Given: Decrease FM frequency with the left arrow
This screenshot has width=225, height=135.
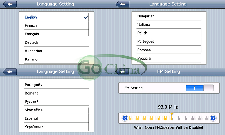Looking at the screenshot, I should 125,118.
